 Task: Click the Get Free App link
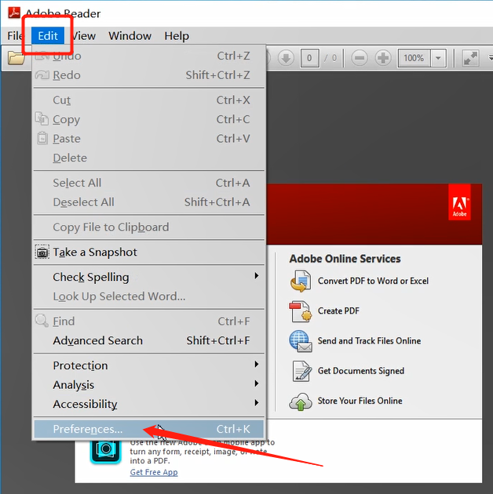154,472
